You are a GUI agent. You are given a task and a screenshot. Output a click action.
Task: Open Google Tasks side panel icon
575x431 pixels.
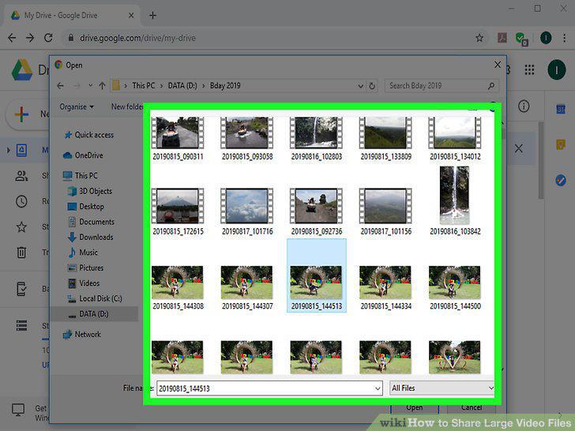pos(560,180)
